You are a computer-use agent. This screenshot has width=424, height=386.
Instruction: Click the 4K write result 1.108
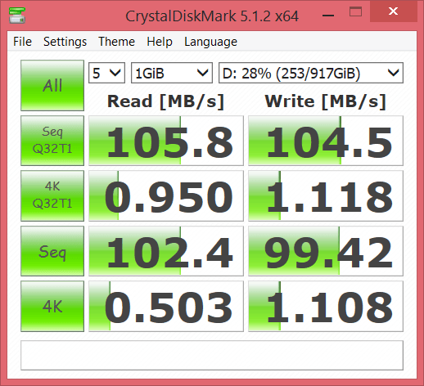pos(326,306)
